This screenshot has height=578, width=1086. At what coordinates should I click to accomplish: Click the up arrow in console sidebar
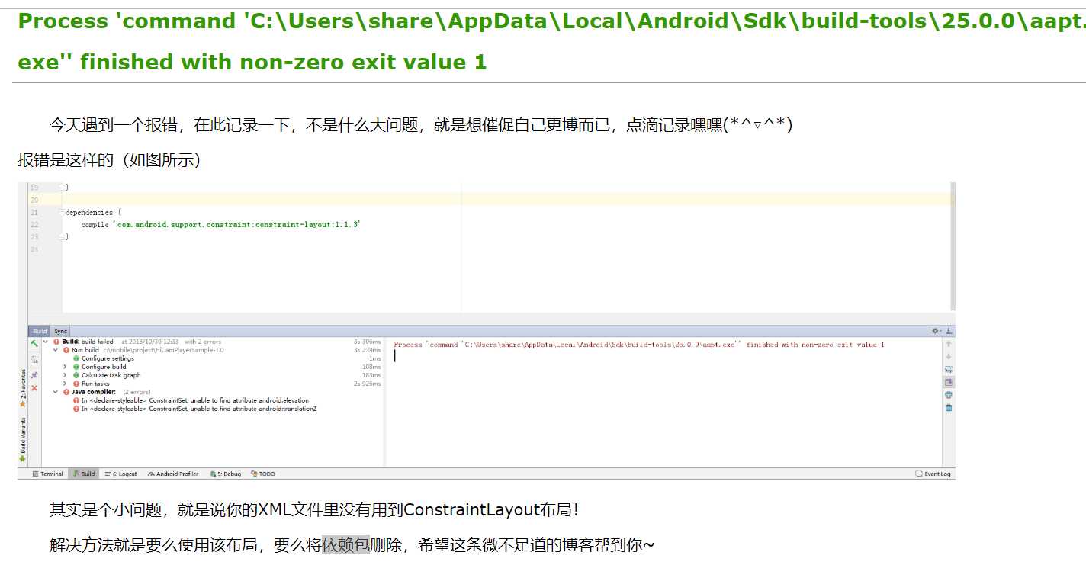[x=948, y=344]
